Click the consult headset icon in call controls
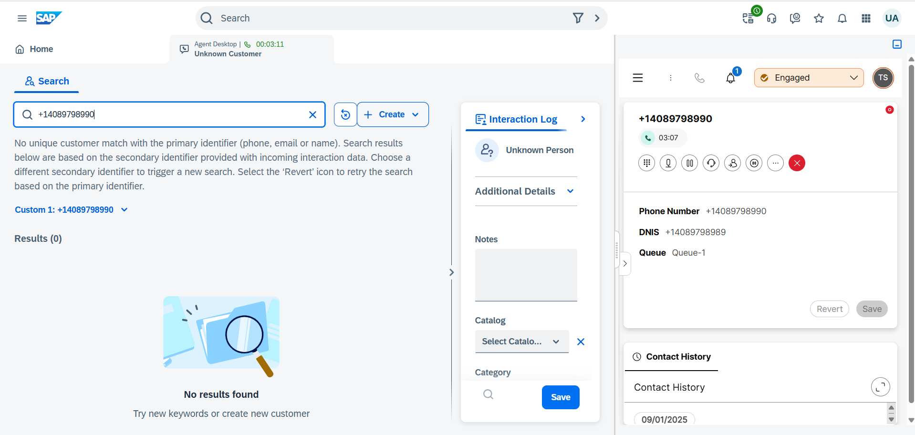This screenshot has height=435, width=915. [711, 163]
